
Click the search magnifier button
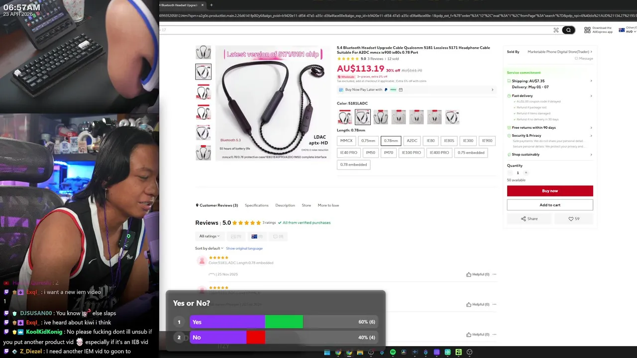point(568,30)
